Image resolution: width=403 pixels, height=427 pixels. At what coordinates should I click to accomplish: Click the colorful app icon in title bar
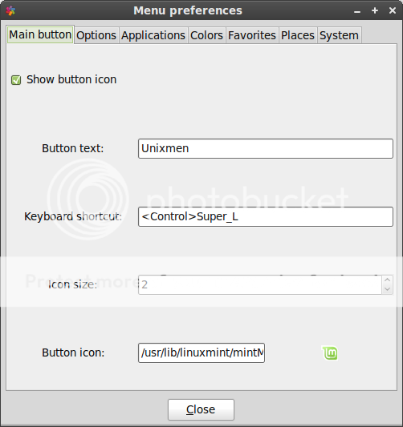coord(10,10)
